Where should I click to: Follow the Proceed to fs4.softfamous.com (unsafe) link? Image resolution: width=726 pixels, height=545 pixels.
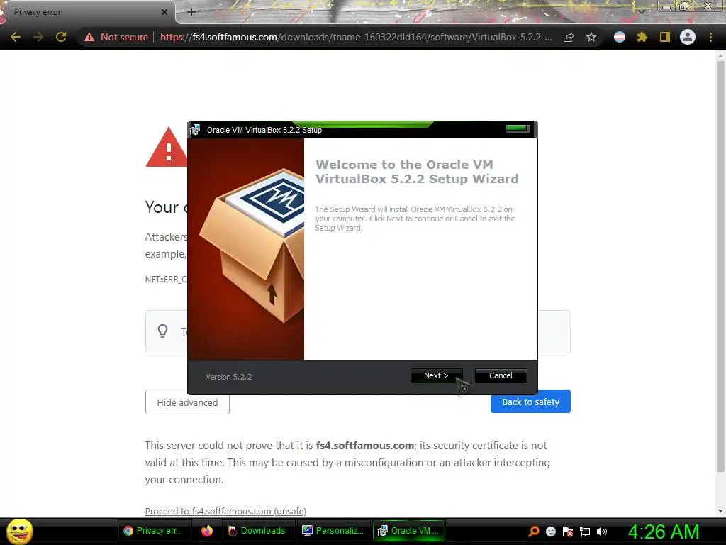(225, 511)
